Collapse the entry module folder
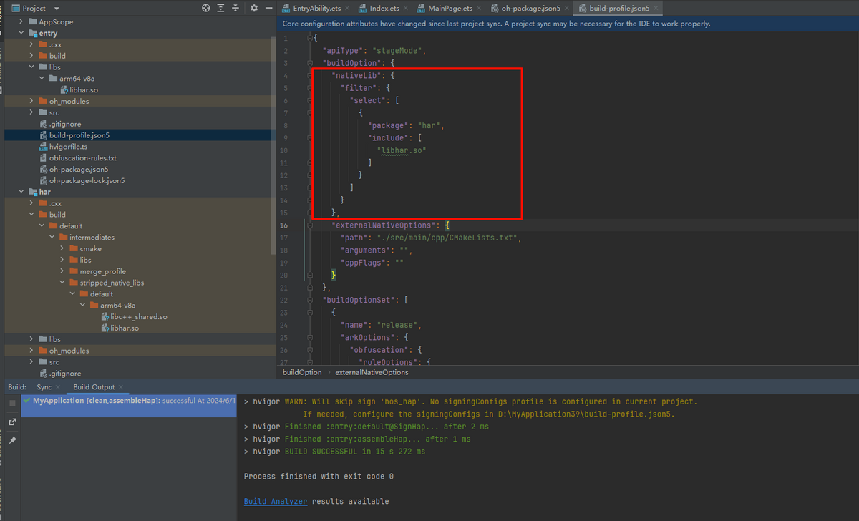This screenshot has height=521, width=859. (x=21, y=33)
